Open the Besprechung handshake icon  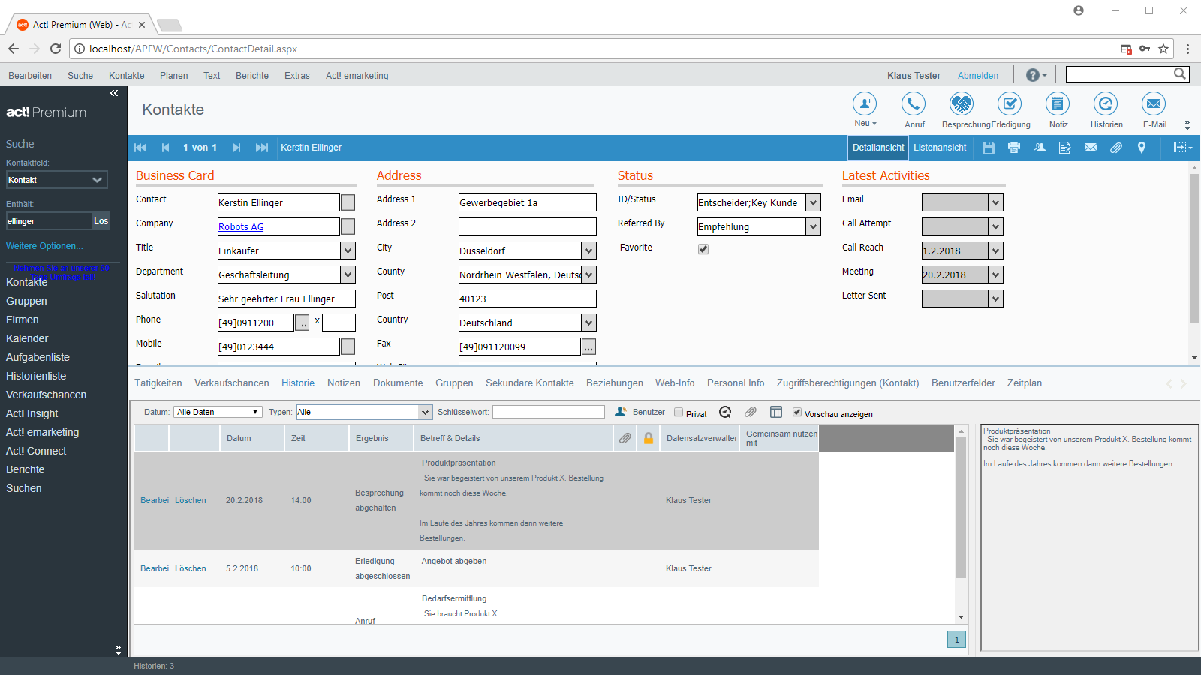[x=961, y=104]
